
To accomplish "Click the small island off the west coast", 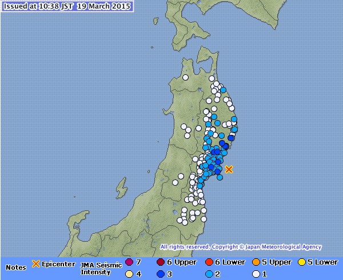I will coord(121,187).
